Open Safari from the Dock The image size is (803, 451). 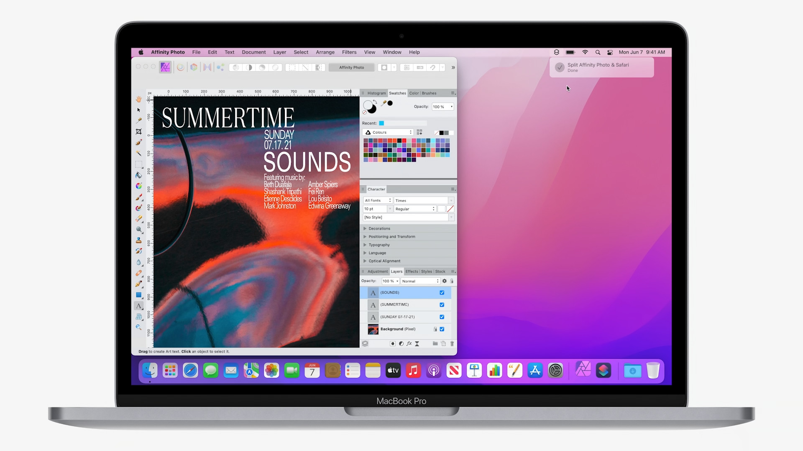190,370
